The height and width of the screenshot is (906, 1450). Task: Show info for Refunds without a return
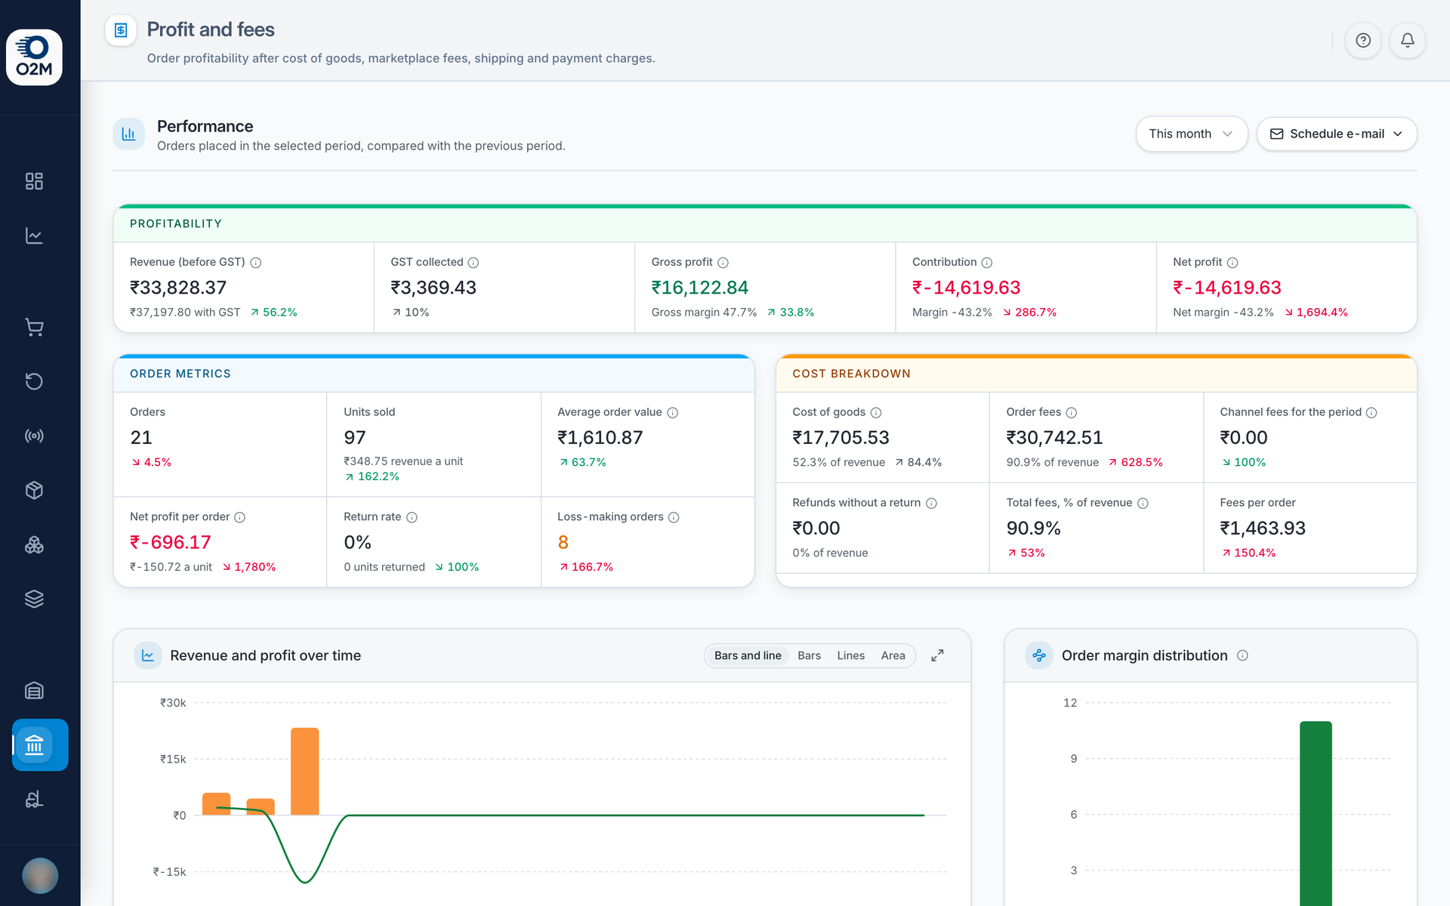[x=932, y=504]
